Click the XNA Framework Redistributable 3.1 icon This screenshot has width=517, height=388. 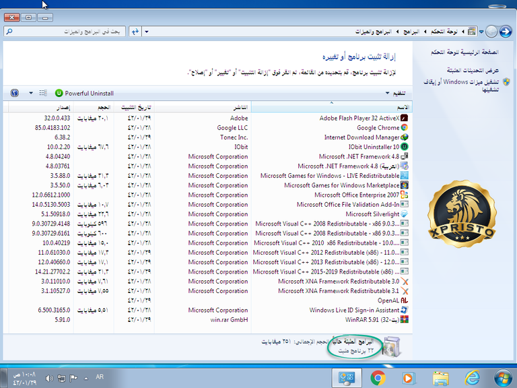[x=404, y=291]
